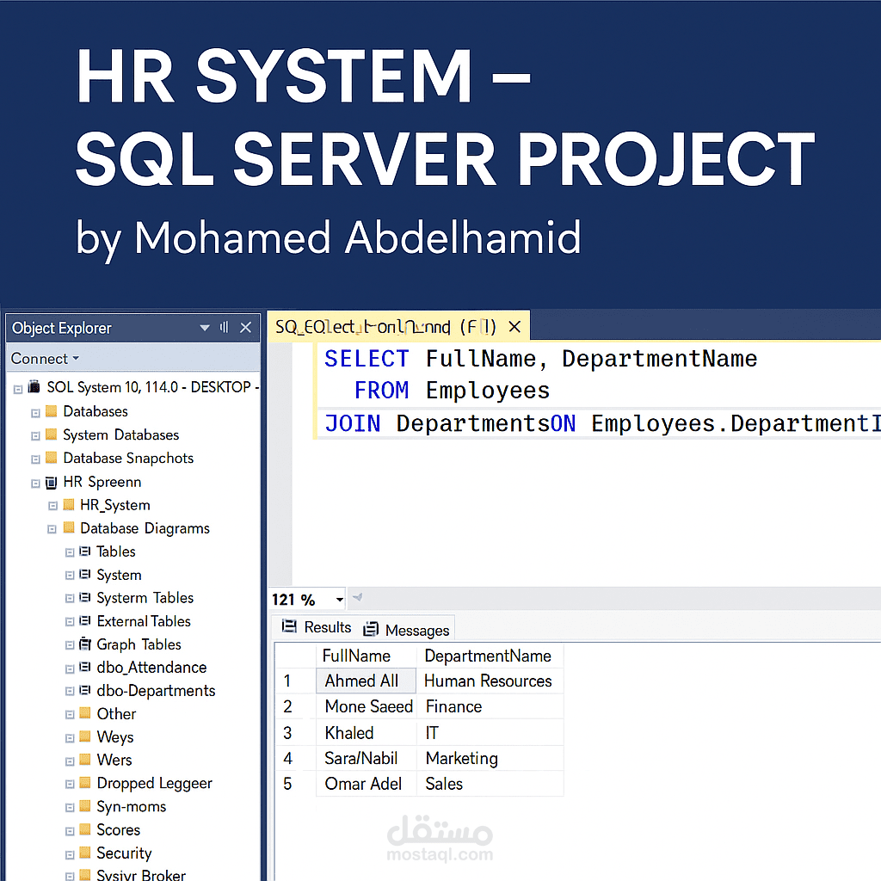This screenshot has width=881, height=881.
Task: Select the Ahmed All cell
Action: 367,681
